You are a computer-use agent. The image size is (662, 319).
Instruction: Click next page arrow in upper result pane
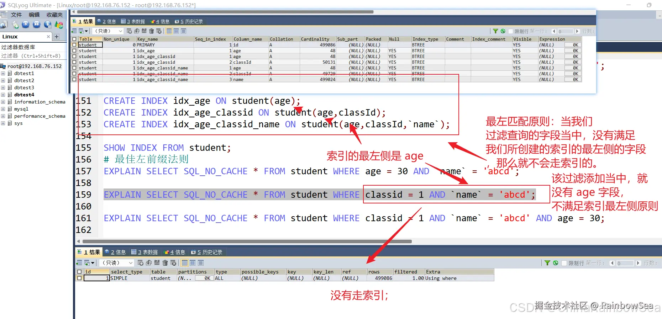pyautogui.click(x=577, y=31)
